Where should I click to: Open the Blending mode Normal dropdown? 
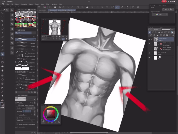pyautogui.click(x=30, y=108)
